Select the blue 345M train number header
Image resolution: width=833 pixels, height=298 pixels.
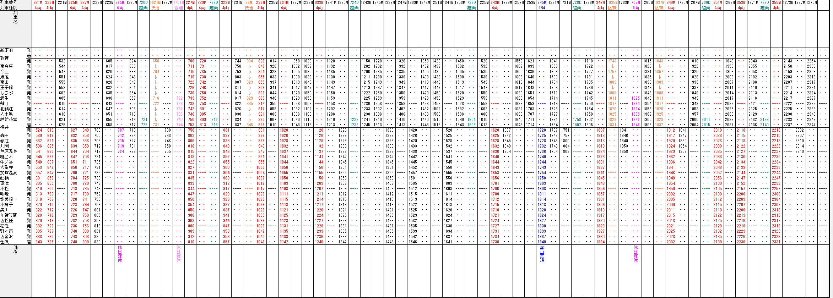click(x=542, y=2)
